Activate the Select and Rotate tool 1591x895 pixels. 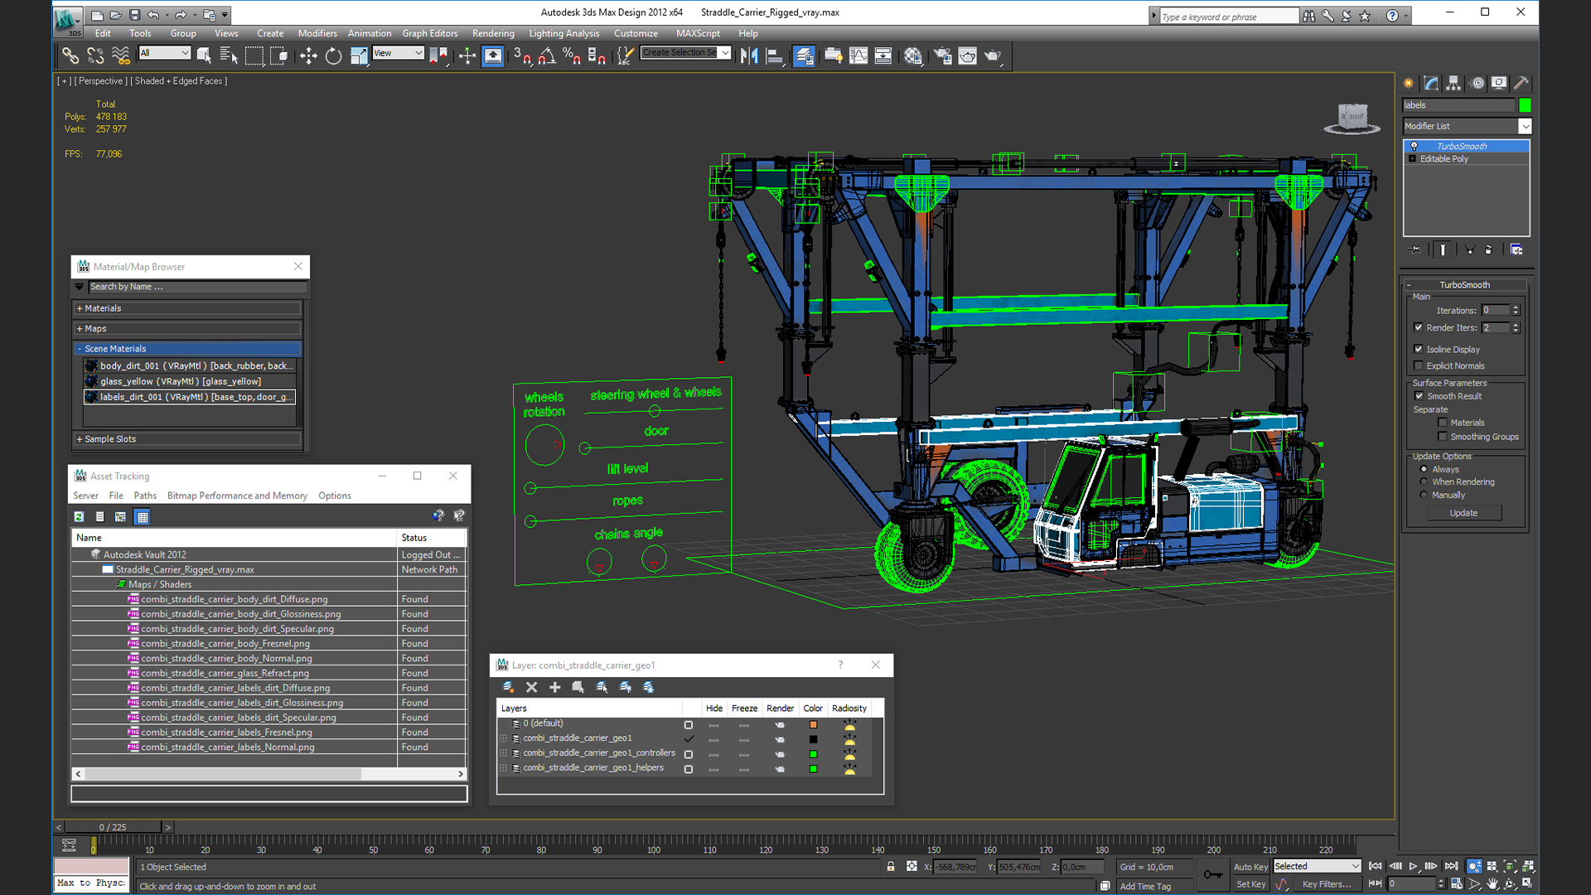(x=333, y=56)
